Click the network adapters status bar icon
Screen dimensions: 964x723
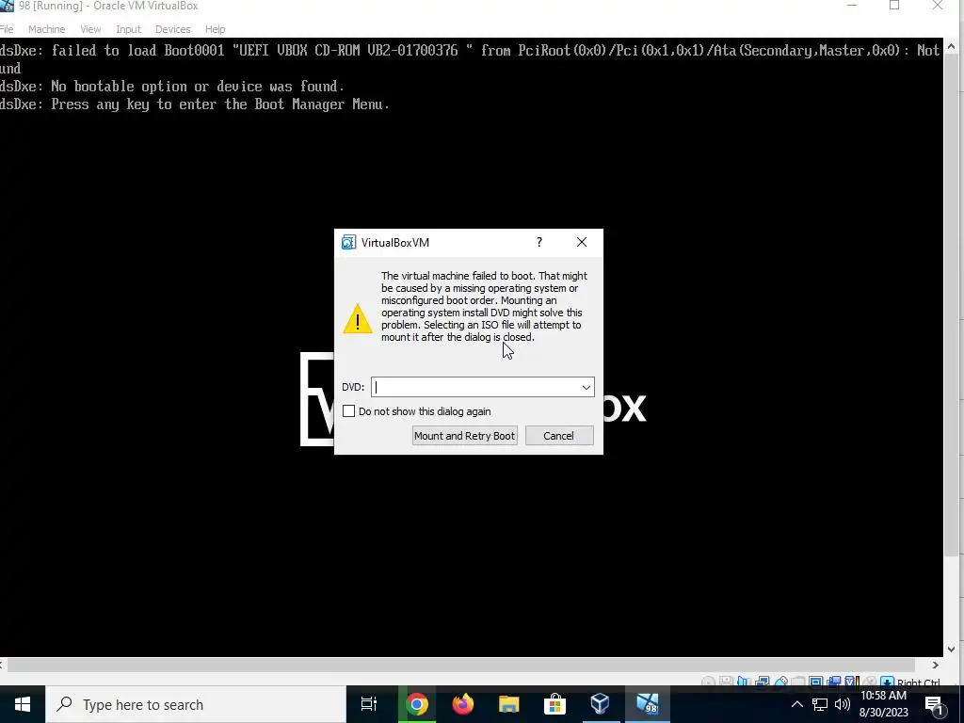[x=763, y=682]
